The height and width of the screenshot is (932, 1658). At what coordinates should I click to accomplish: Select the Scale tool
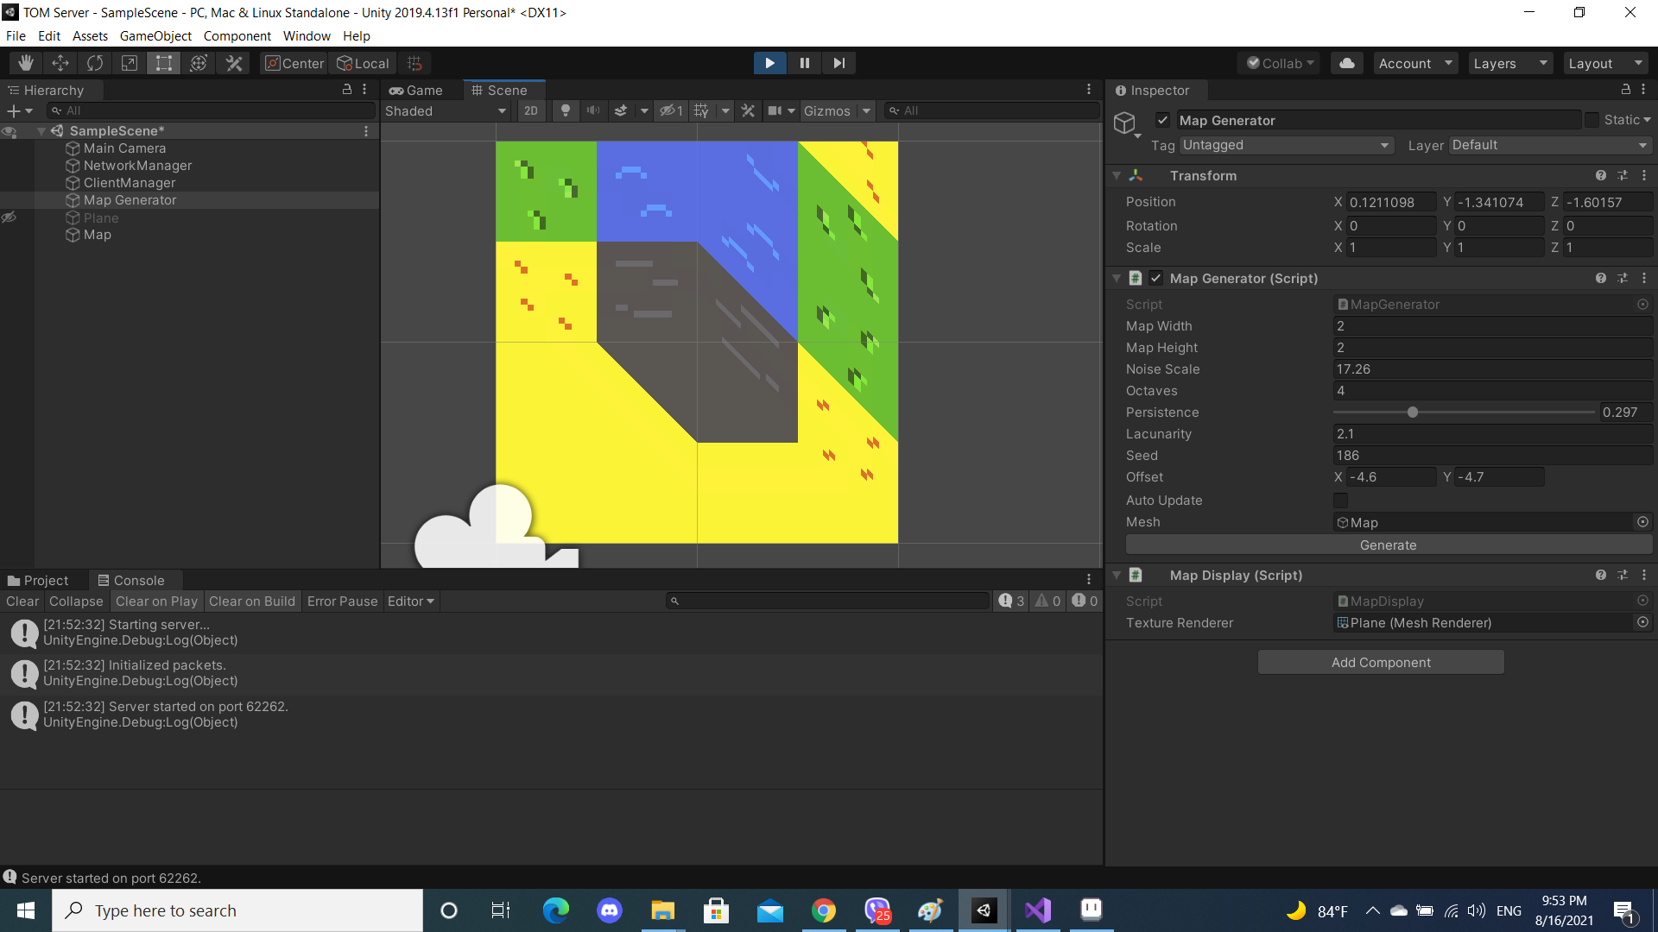tap(129, 62)
